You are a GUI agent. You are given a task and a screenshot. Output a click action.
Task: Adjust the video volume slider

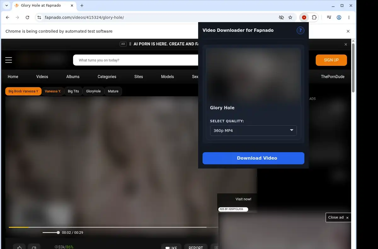pos(51,233)
